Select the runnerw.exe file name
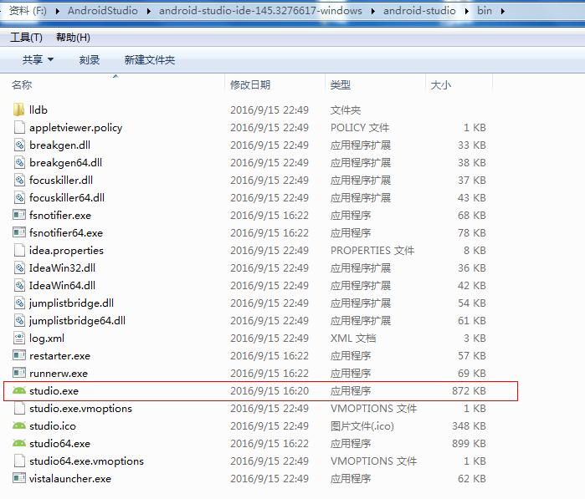This screenshot has width=585, height=499. 59,373
